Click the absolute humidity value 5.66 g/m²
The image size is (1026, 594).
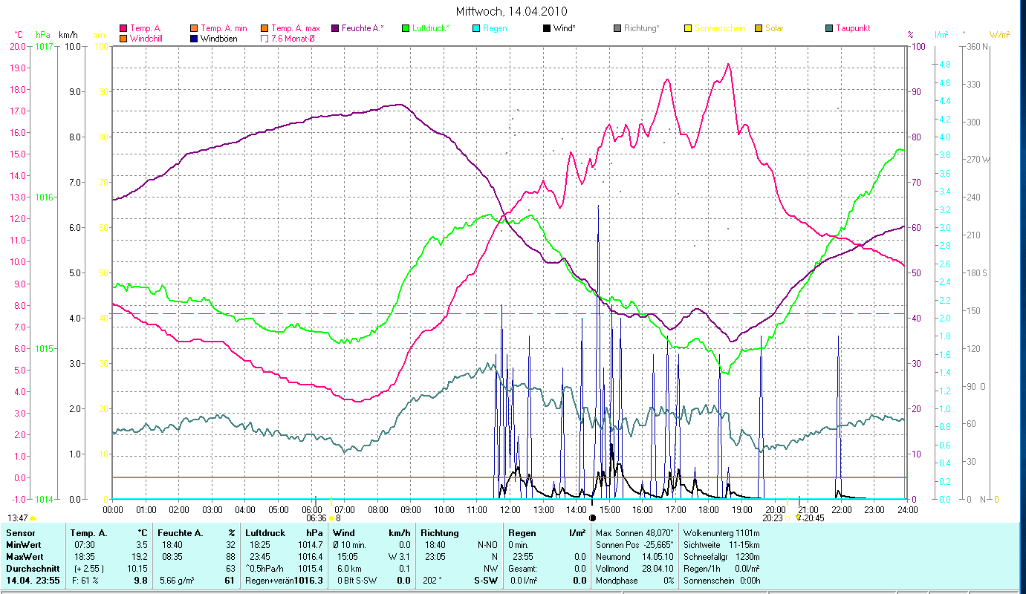pyautogui.click(x=176, y=581)
